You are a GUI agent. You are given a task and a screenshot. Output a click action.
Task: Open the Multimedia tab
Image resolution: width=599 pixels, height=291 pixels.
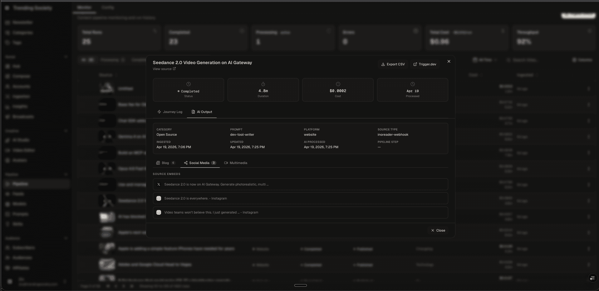(x=236, y=163)
